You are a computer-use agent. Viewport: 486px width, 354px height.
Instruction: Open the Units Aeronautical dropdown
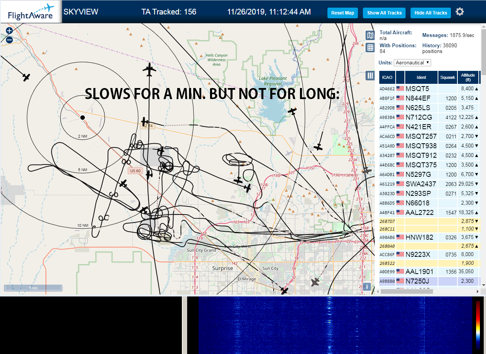click(412, 62)
